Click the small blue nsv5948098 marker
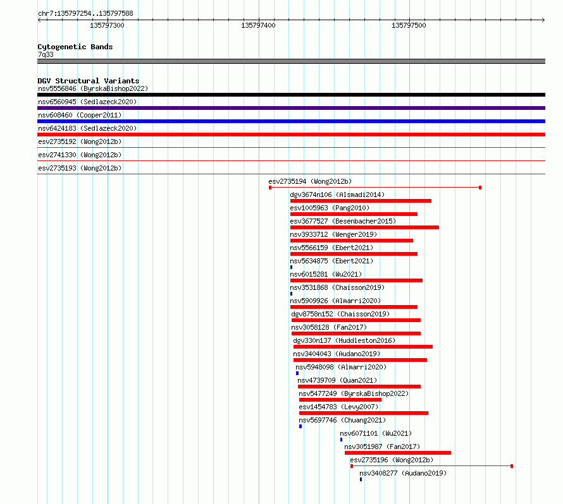The width and height of the screenshot is (563, 504). point(297,373)
